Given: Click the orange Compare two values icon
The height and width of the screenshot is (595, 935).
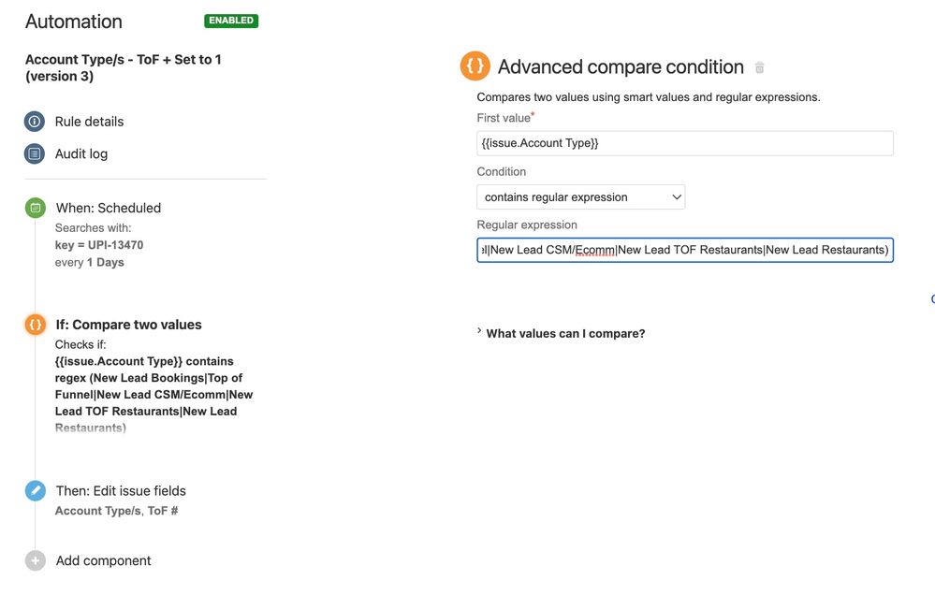Looking at the screenshot, I should click(36, 325).
